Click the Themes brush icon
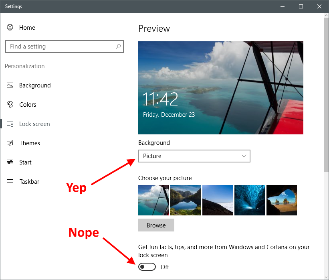 point(10,143)
